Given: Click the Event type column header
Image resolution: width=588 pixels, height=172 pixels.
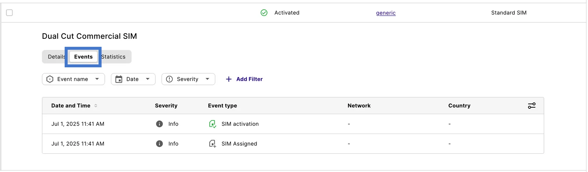Looking at the screenshot, I should (x=222, y=105).
